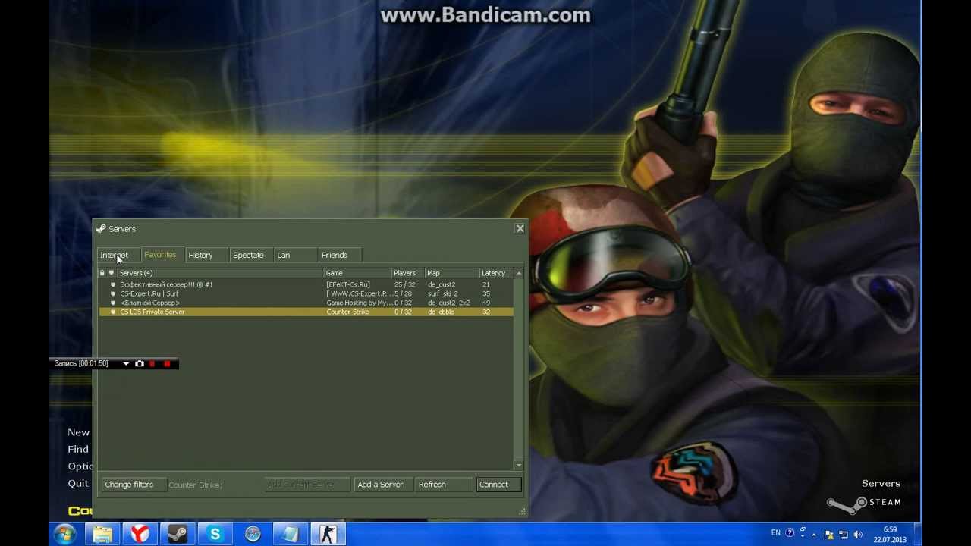Screen dimensions: 971x546
Task: Open Skype from the taskbar
Action: (215, 535)
